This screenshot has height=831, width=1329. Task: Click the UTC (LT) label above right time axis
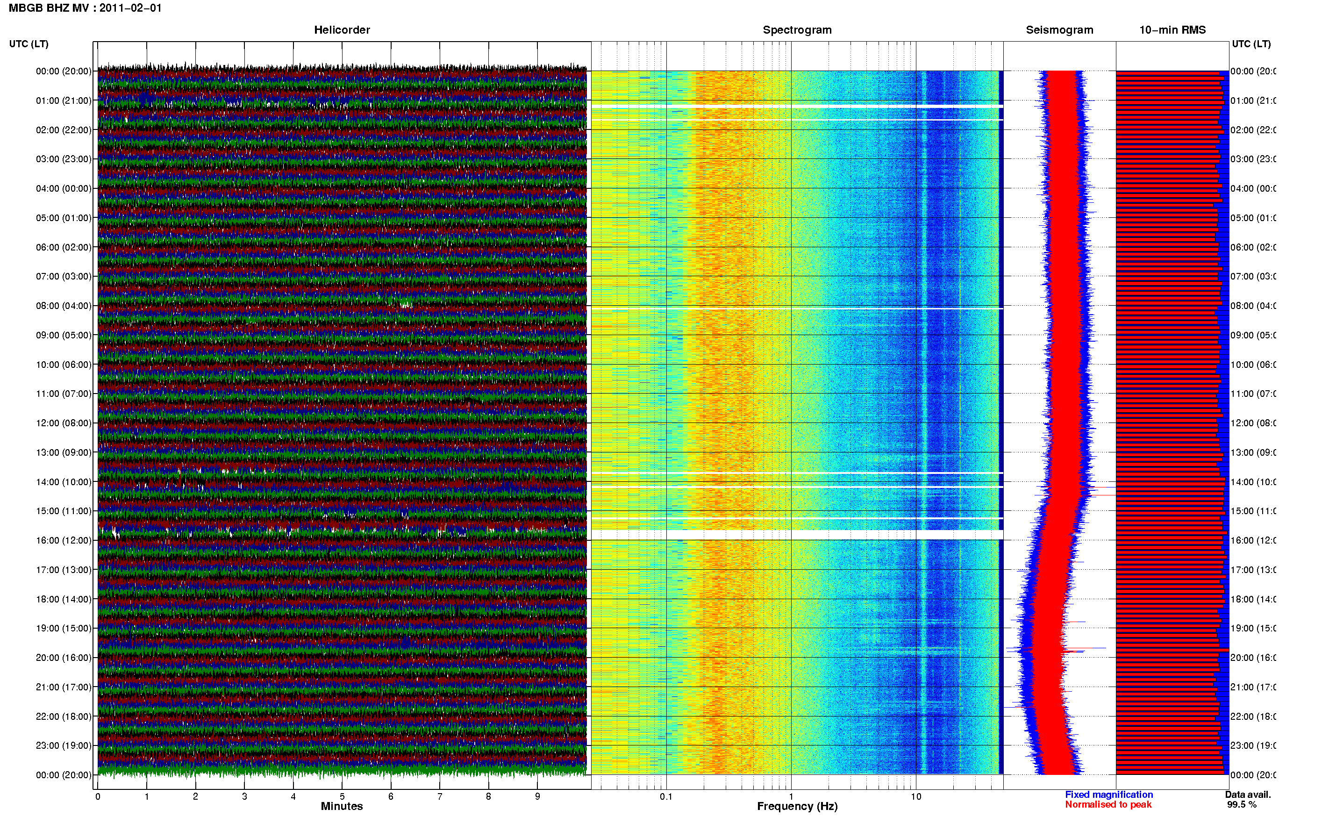[1251, 44]
